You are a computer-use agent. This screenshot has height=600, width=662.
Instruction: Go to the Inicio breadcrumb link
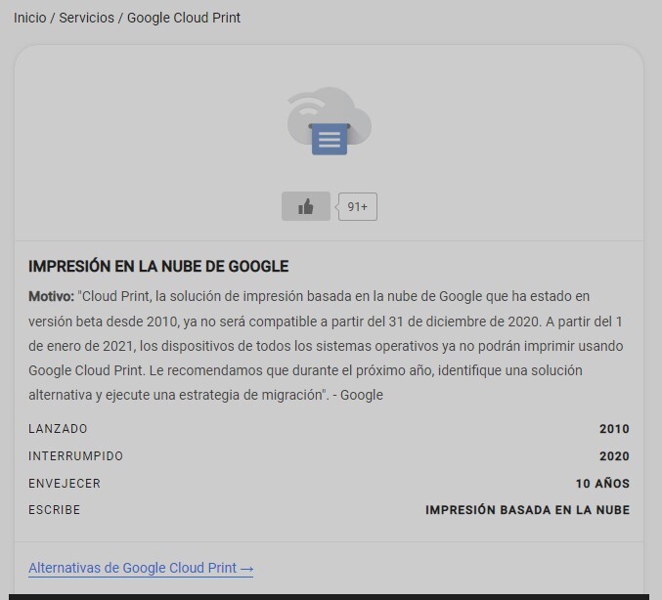[30, 18]
